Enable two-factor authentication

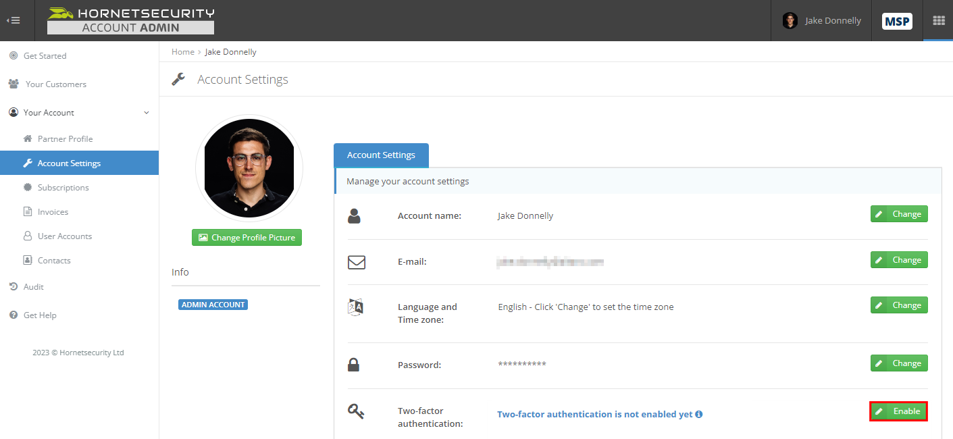click(x=898, y=411)
